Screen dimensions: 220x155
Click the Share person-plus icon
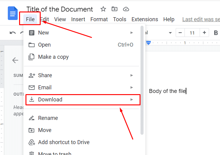pos(32,75)
